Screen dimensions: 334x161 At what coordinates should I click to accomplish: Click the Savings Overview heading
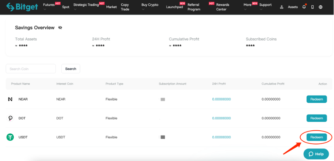[x=35, y=28]
